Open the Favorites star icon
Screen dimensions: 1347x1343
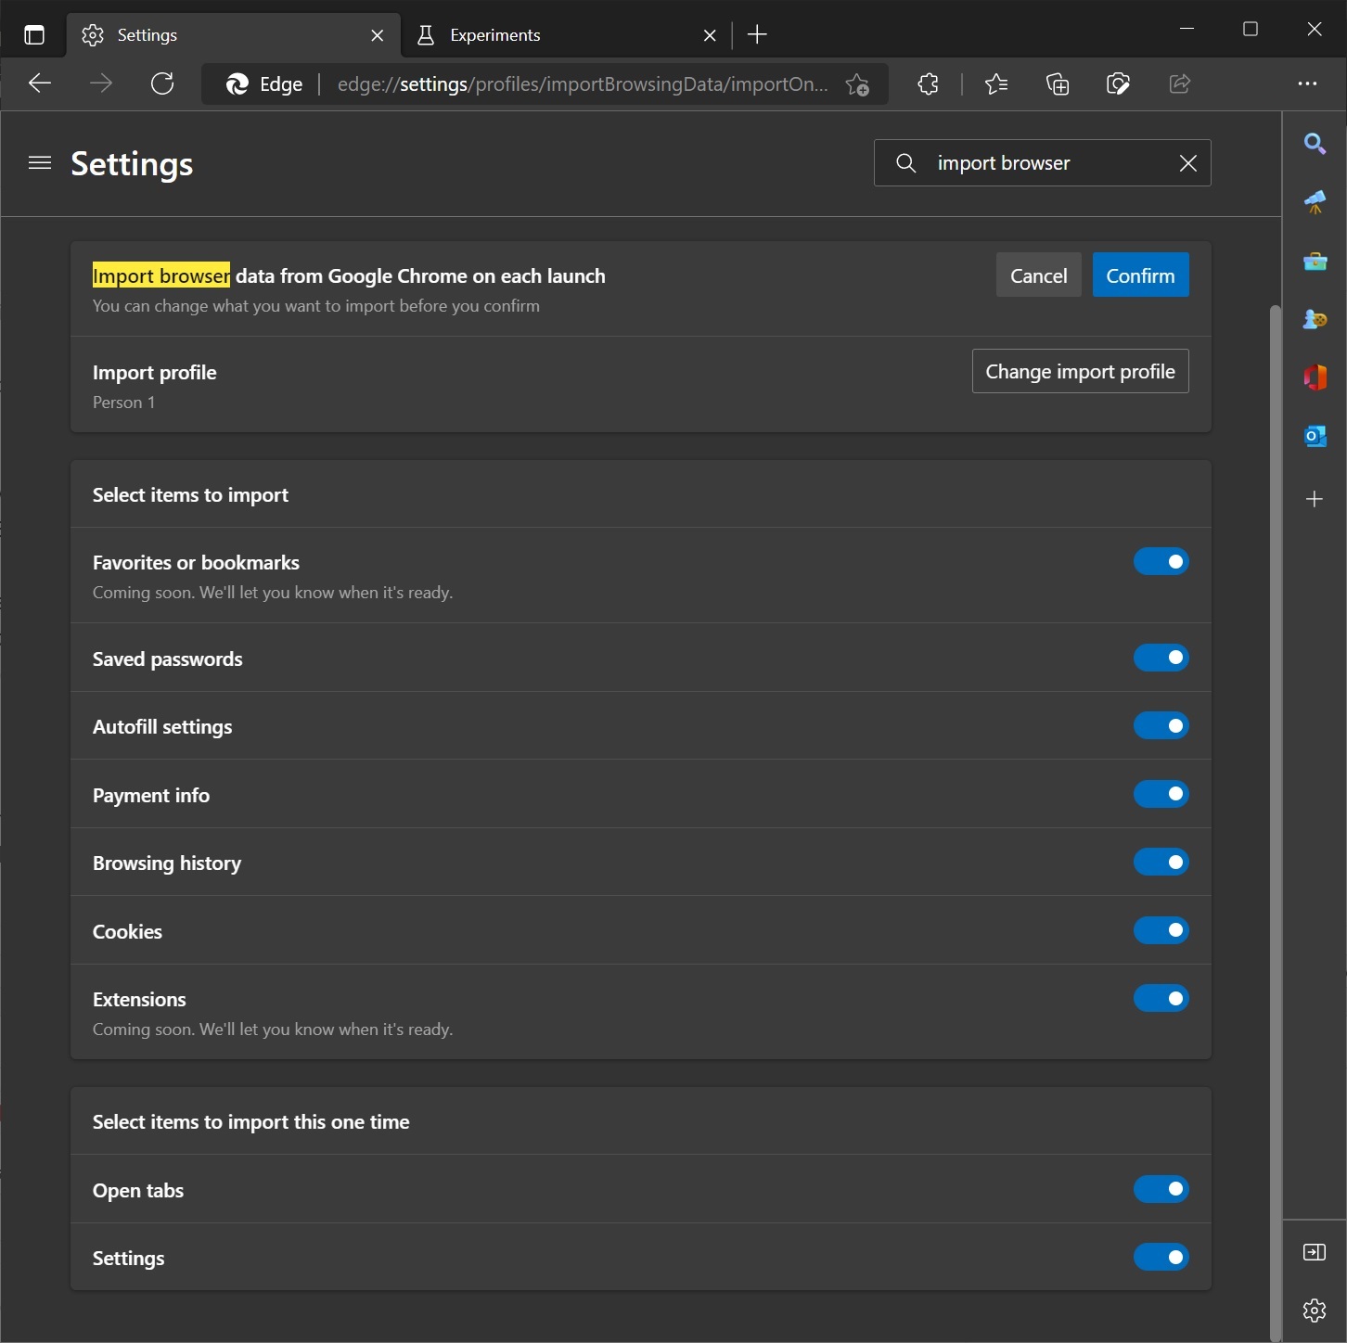[996, 84]
